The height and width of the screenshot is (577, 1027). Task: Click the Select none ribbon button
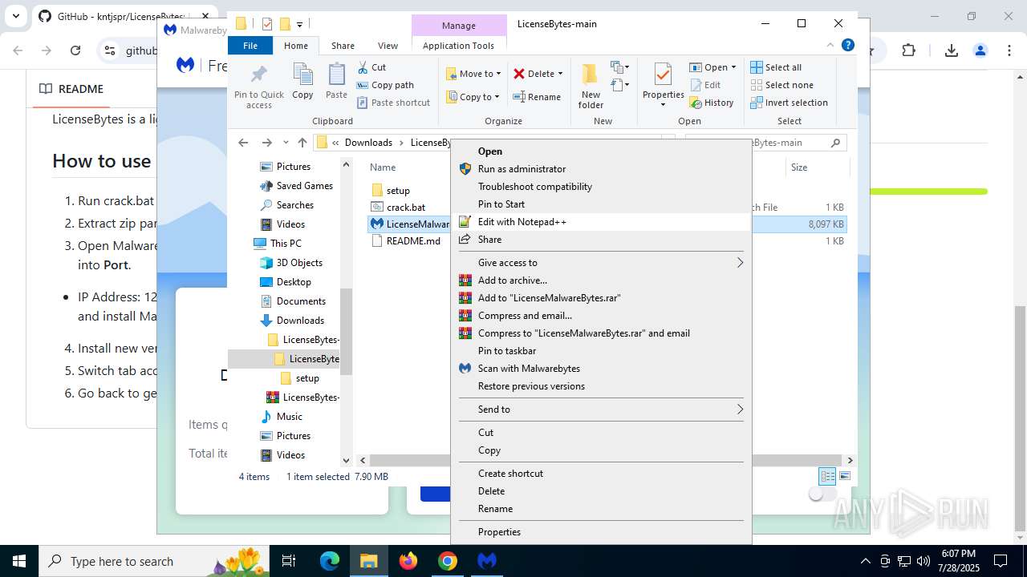pos(781,85)
